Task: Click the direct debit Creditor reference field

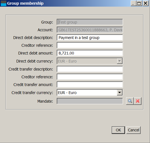Action: [x=90, y=45]
